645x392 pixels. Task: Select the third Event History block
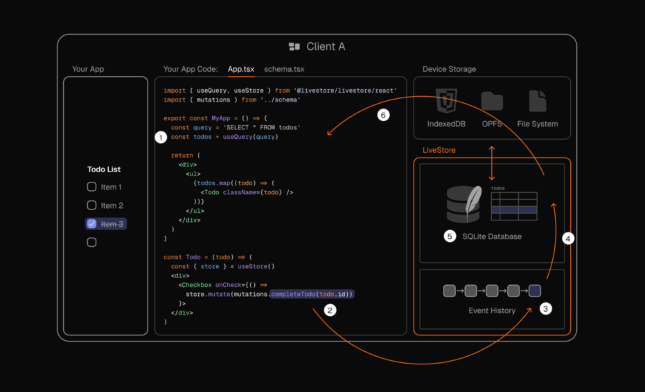tap(492, 291)
